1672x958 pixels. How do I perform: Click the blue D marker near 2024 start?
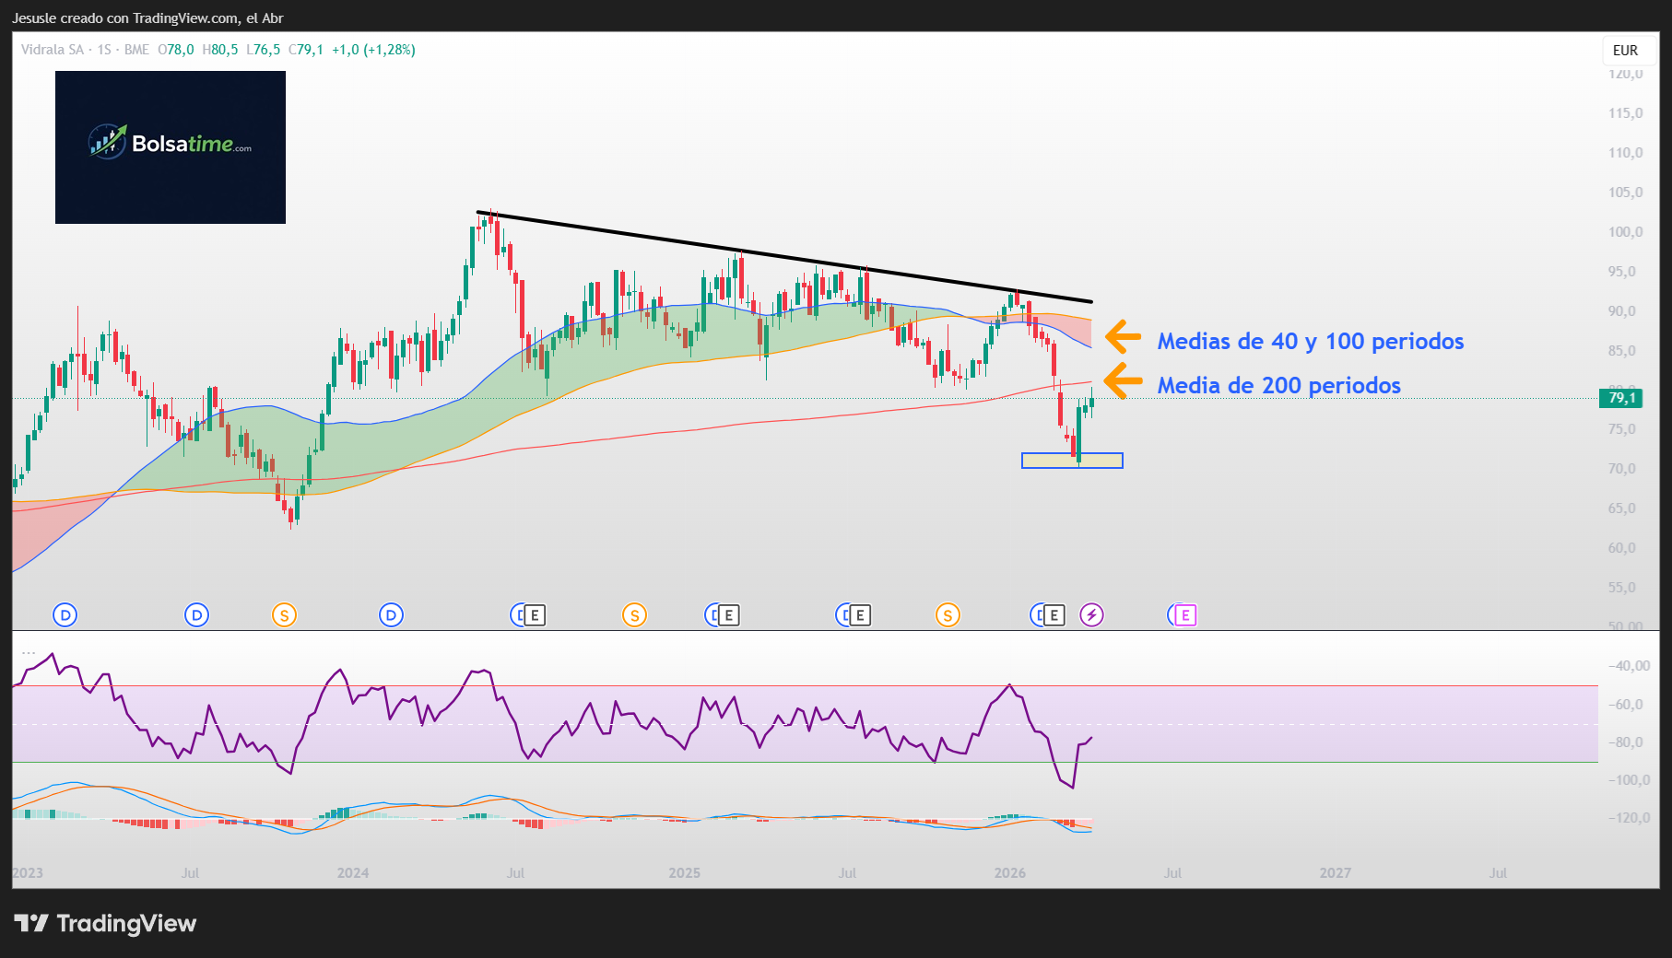(391, 614)
